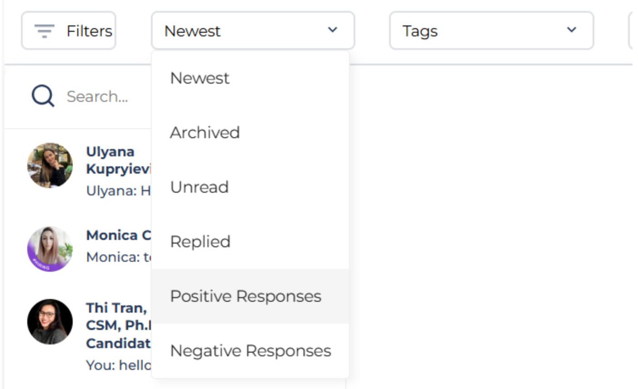This screenshot has width=638, height=389.
Task: Click the Newest dropdown chevron arrow
Action: tap(333, 30)
